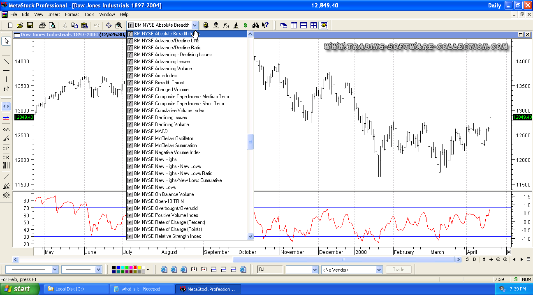Viewport: 533px width, 295px height.
Task: Toggle the arrow pointer selection tool
Action: (x=6, y=41)
